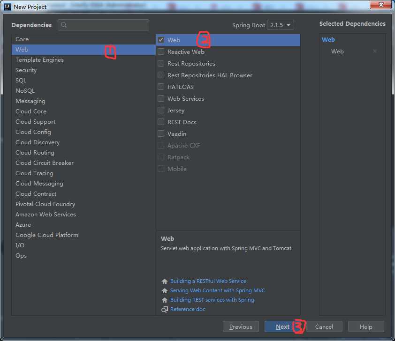This screenshot has height=341, width=395.
Task: Enable the REST Docs checkbox
Action: (x=161, y=122)
